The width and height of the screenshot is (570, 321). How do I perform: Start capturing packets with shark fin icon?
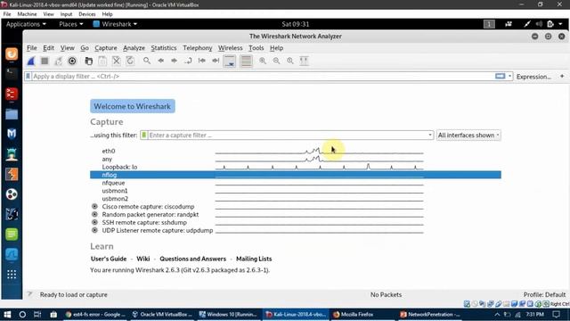(31, 62)
